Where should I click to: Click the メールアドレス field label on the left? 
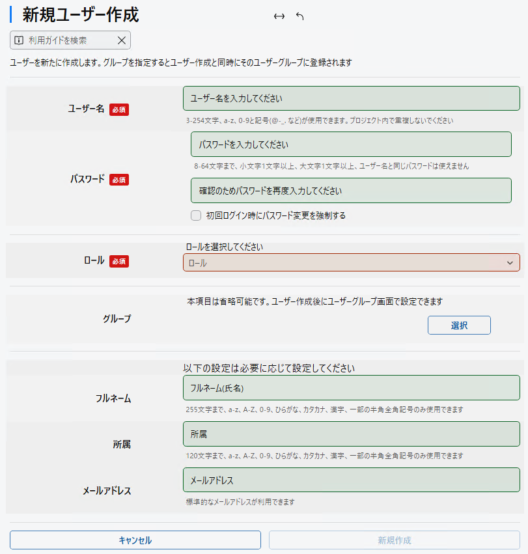(107, 491)
